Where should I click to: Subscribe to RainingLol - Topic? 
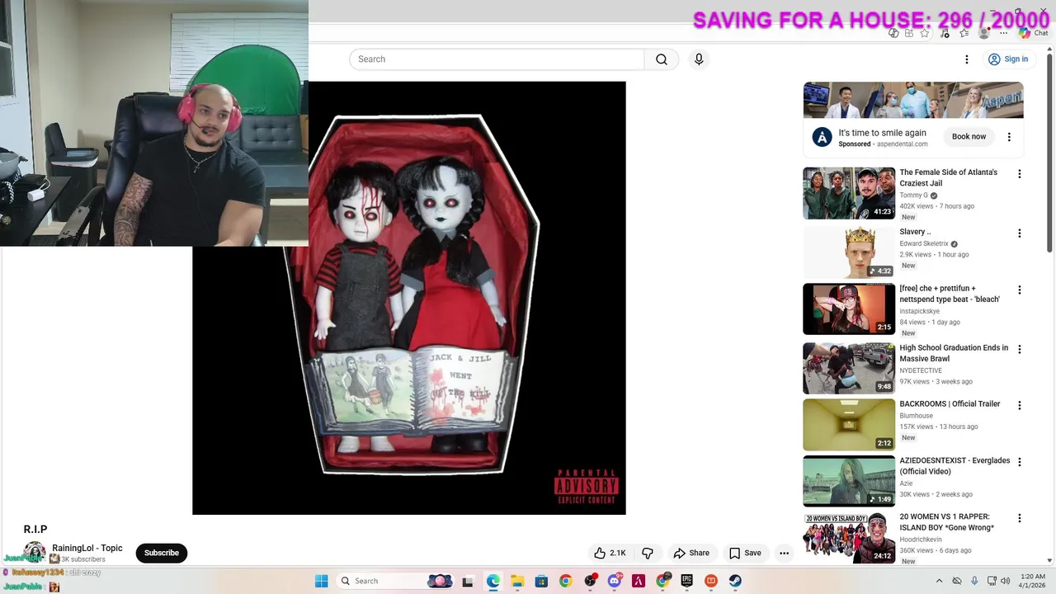click(162, 553)
